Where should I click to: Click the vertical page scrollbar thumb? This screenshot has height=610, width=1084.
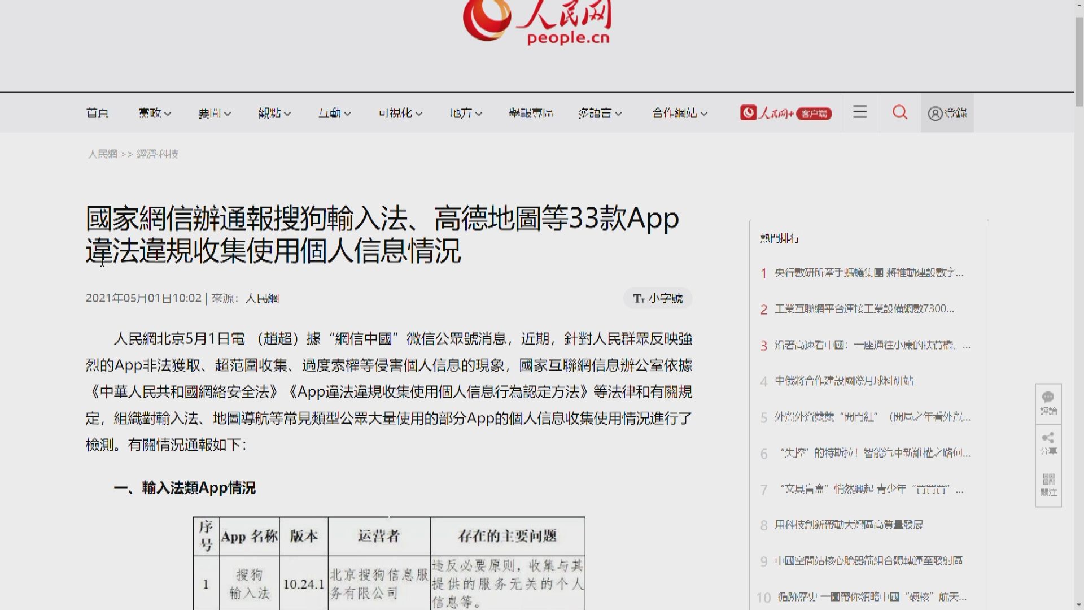pos(1079,62)
